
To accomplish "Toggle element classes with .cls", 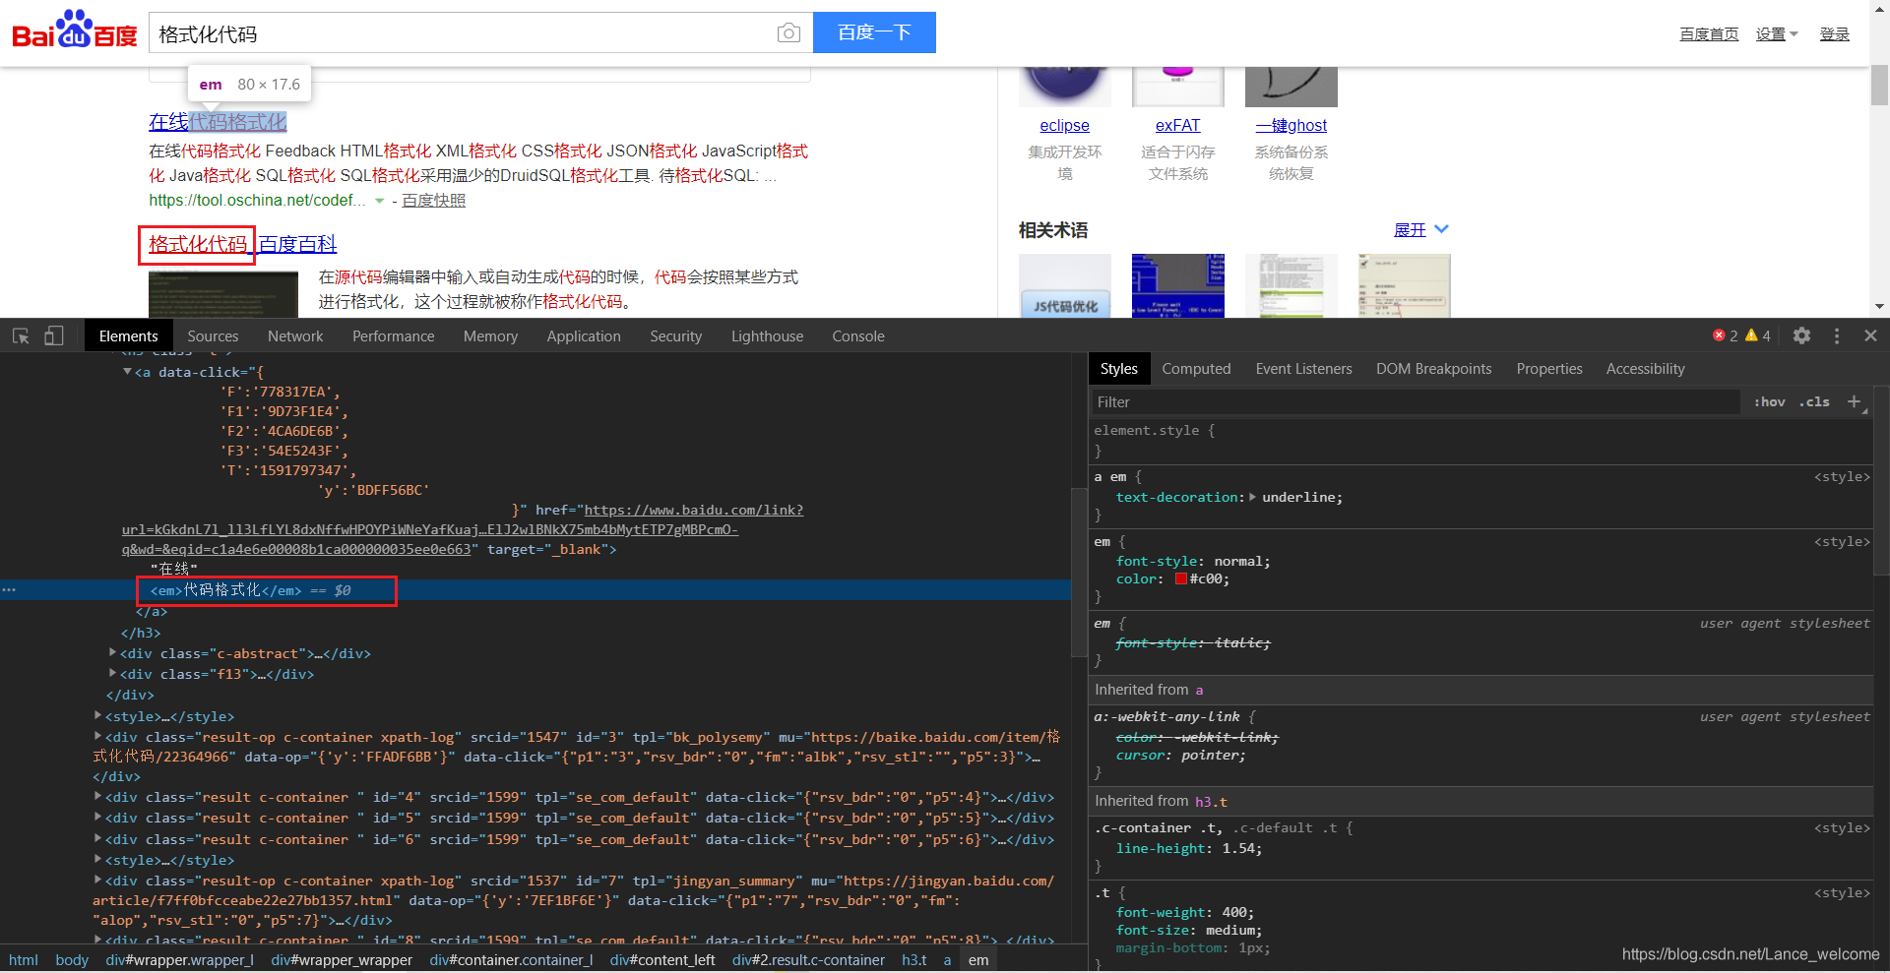I will [x=1813, y=401].
